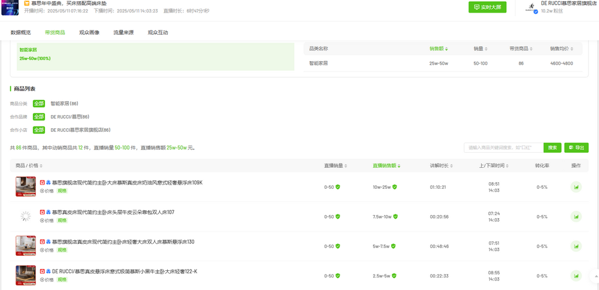Screen dimensions: 599x290
Task: Sort product list by 直播销量
Action: coord(336,166)
